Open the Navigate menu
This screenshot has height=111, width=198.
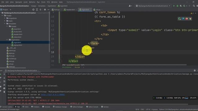[x=19, y=2]
